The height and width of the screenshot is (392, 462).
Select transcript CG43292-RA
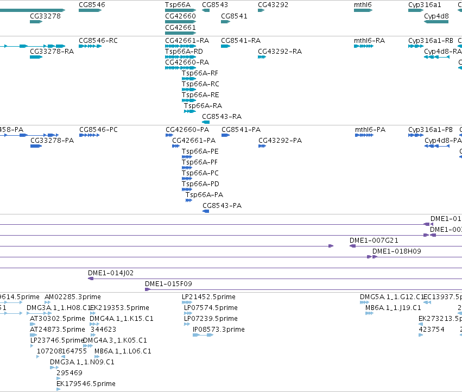coord(262,57)
